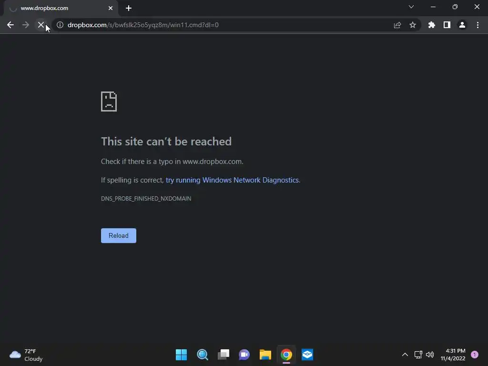
Task: Open the clock showing 4:31 PM
Action: coord(453,355)
